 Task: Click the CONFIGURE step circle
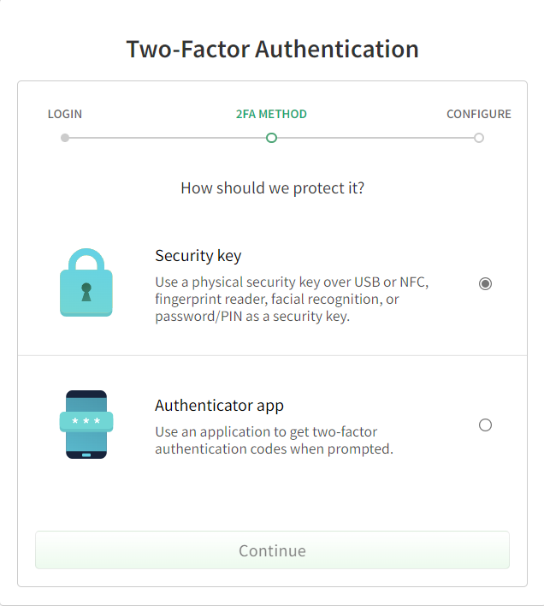click(x=479, y=137)
